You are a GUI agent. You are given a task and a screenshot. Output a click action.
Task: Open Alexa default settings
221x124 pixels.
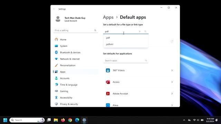[139, 105]
